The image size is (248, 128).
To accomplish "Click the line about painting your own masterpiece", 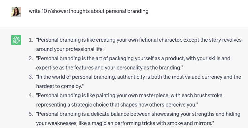I will point(129,96).
